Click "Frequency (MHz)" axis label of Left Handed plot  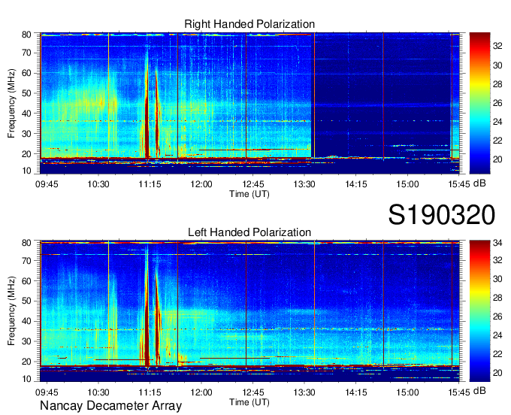11,311
